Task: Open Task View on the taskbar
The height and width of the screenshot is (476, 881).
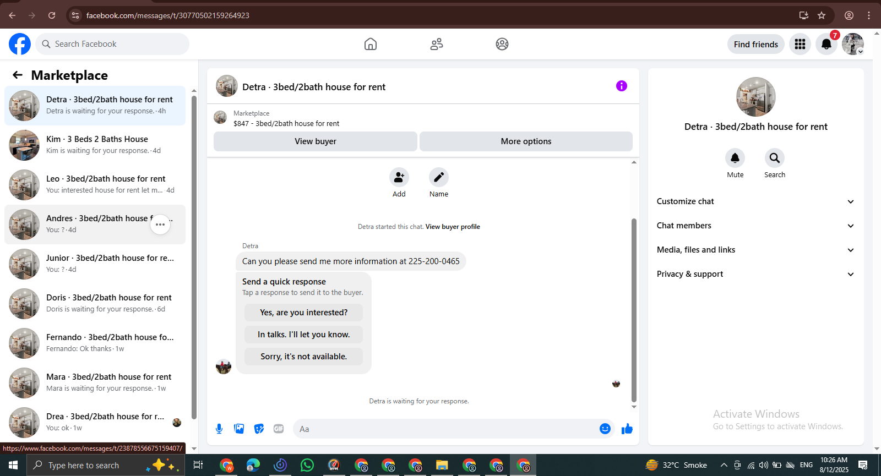Action: pyautogui.click(x=198, y=465)
